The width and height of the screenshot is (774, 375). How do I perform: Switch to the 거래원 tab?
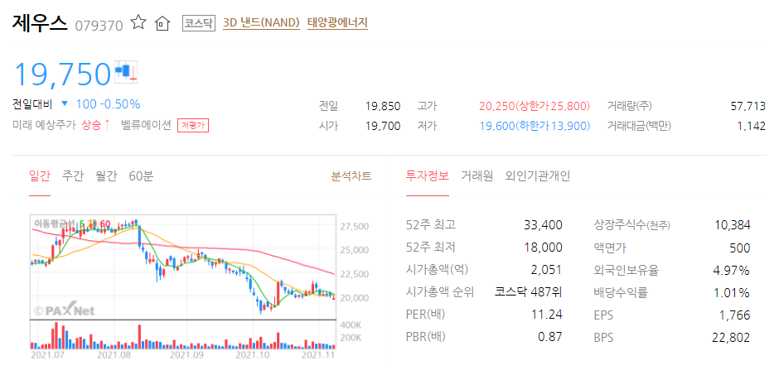click(476, 176)
